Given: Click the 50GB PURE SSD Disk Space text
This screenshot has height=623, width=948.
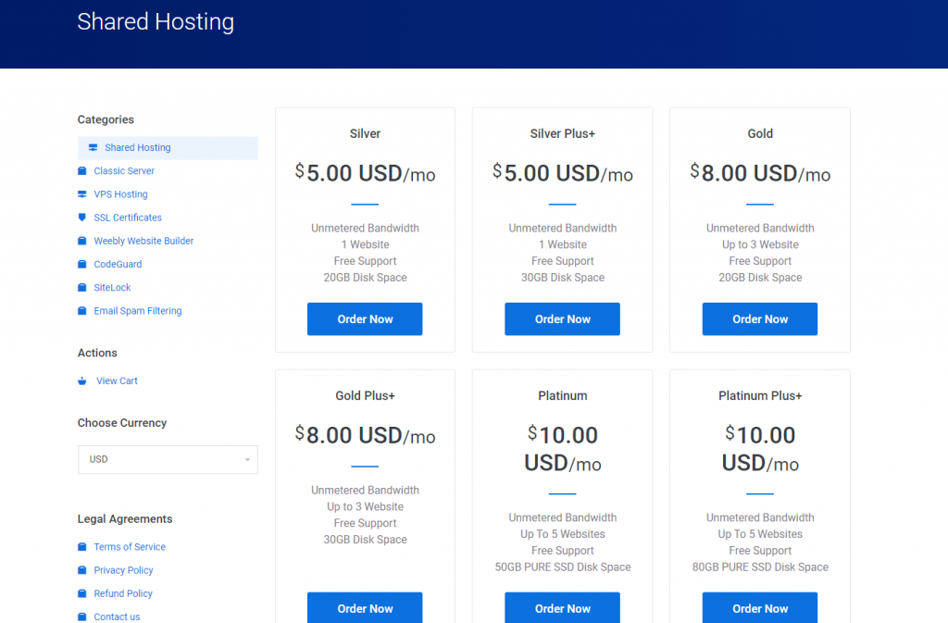Looking at the screenshot, I should click(562, 567).
